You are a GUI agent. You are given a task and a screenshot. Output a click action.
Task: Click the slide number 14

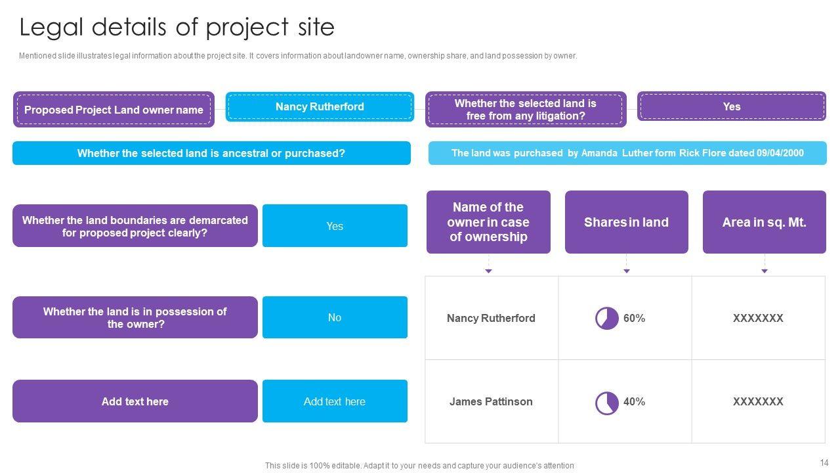click(824, 462)
